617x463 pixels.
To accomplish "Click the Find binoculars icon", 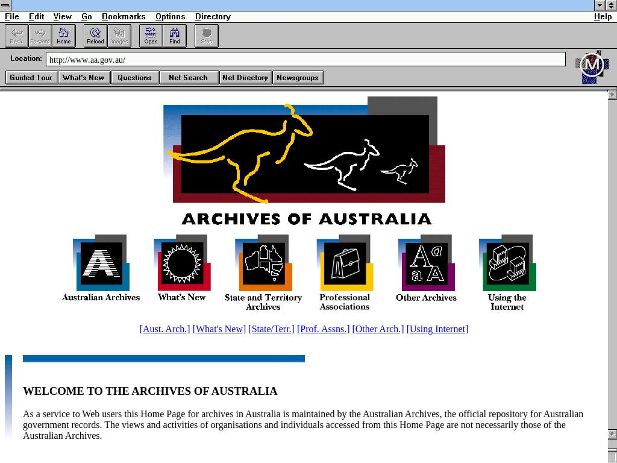I will pos(175,36).
